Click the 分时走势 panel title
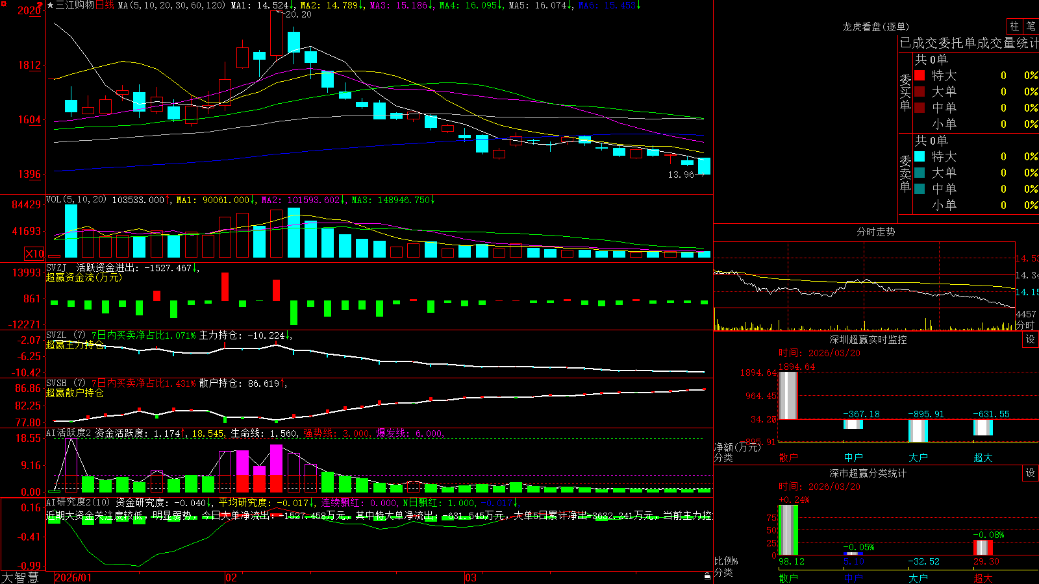 point(875,232)
